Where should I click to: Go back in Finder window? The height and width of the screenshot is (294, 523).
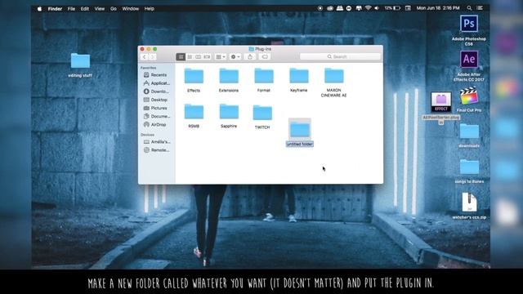click(144, 57)
